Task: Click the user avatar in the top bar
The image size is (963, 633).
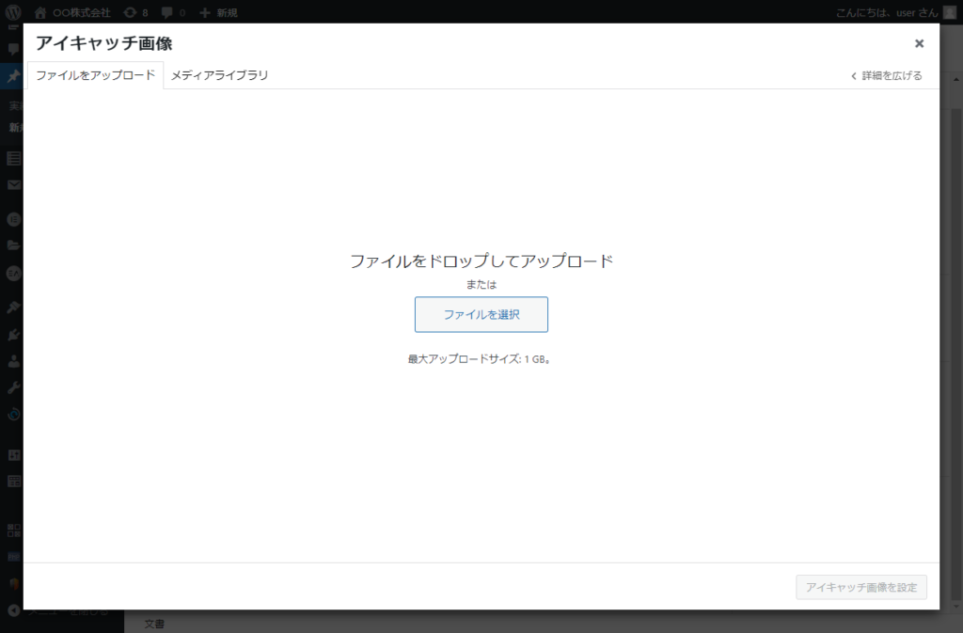Action: click(949, 12)
